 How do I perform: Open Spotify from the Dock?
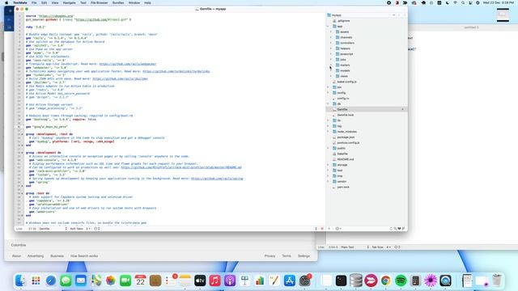tap(401, 280)
